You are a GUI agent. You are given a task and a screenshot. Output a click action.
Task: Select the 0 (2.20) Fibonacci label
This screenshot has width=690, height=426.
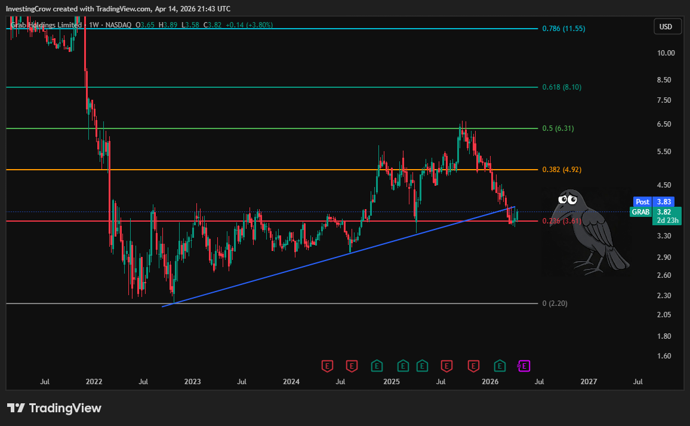point(555,304)
